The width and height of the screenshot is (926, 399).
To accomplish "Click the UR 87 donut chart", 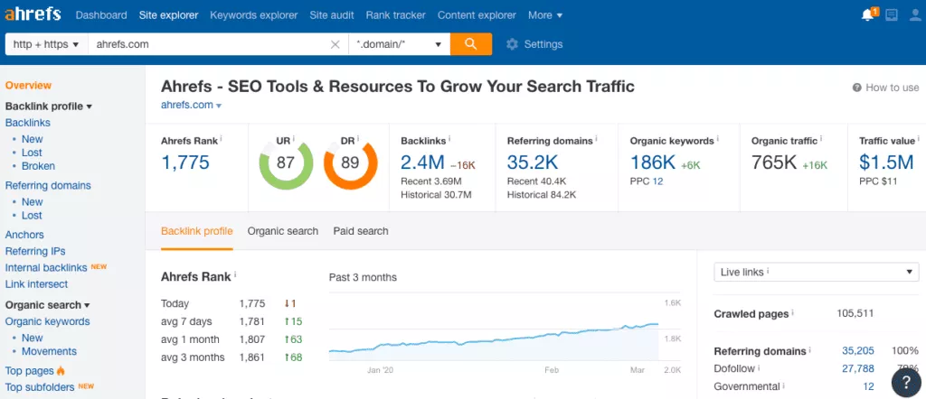I will [x=286, y=162].
